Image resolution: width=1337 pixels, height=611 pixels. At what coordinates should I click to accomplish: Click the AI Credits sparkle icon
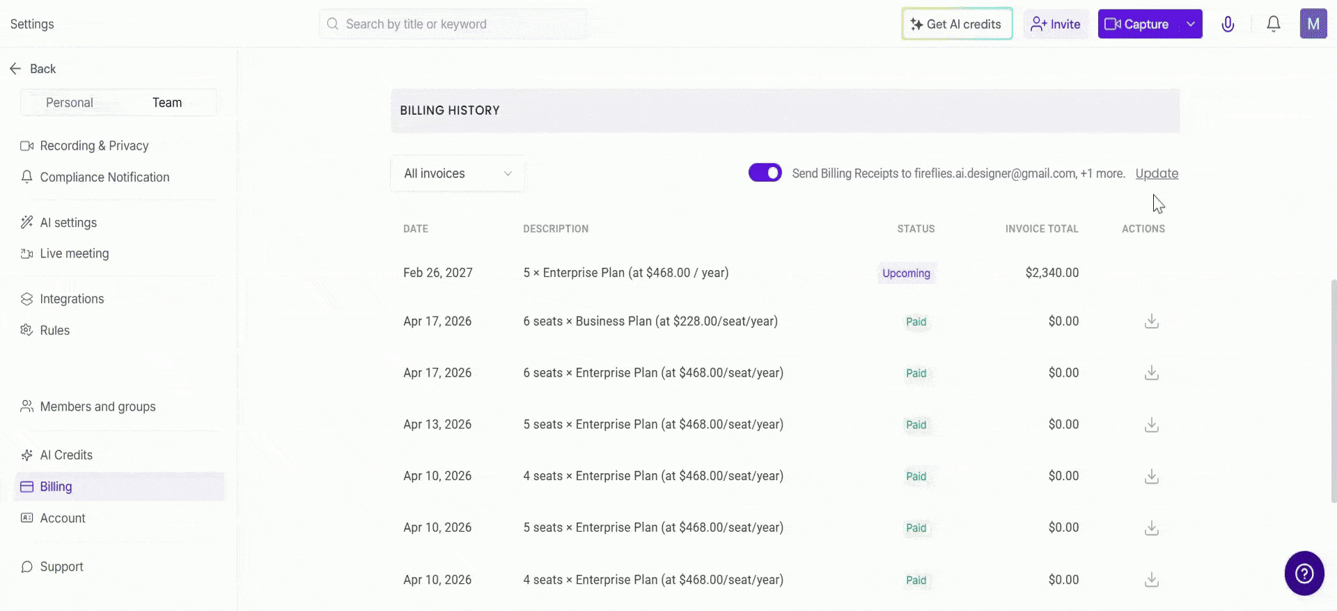pos(26,455)
